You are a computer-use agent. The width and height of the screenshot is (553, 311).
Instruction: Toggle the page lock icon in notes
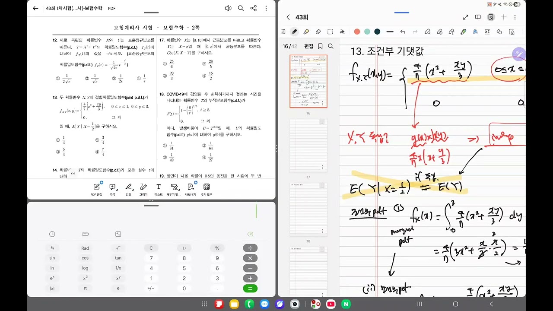pos(512,32)
